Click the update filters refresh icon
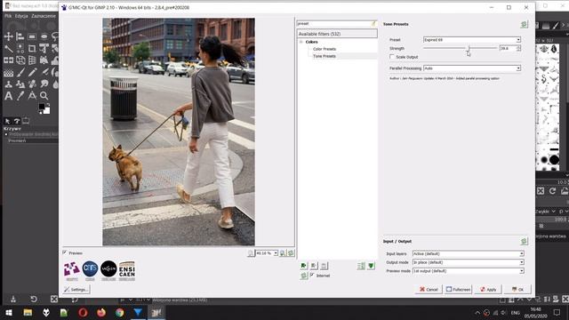The image size is (569, 320). pyautogui.click(x=304, y=276)
